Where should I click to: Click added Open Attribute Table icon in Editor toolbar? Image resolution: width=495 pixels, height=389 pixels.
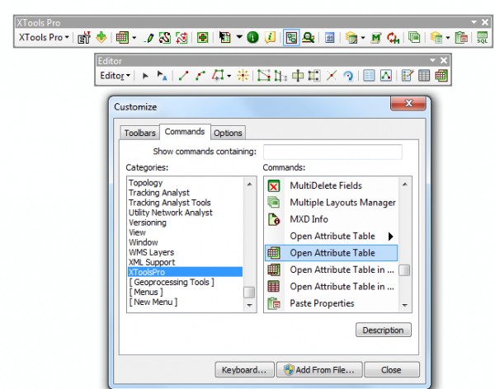pyautogui.click(x=441, y=76)
